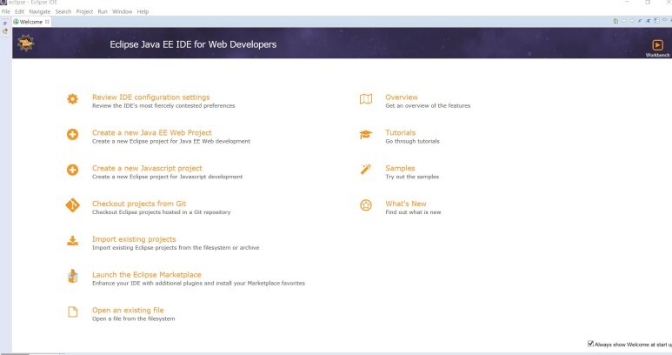Screen dimensions: 672x355
Task: Click the plus icon for new Javascript project
Action: point(72,170)
